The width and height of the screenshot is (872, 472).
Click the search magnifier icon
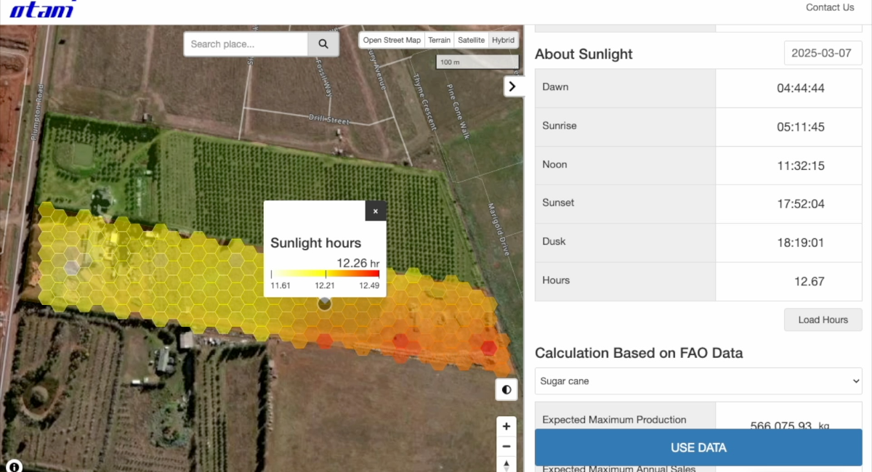click(323, 44)
